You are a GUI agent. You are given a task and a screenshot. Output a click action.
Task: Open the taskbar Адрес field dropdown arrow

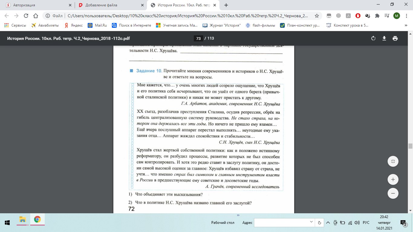click(x=312, y=222)
